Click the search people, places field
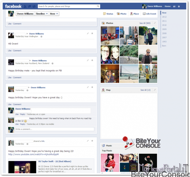This screenshot has height=177, width=190. point(67,6)
